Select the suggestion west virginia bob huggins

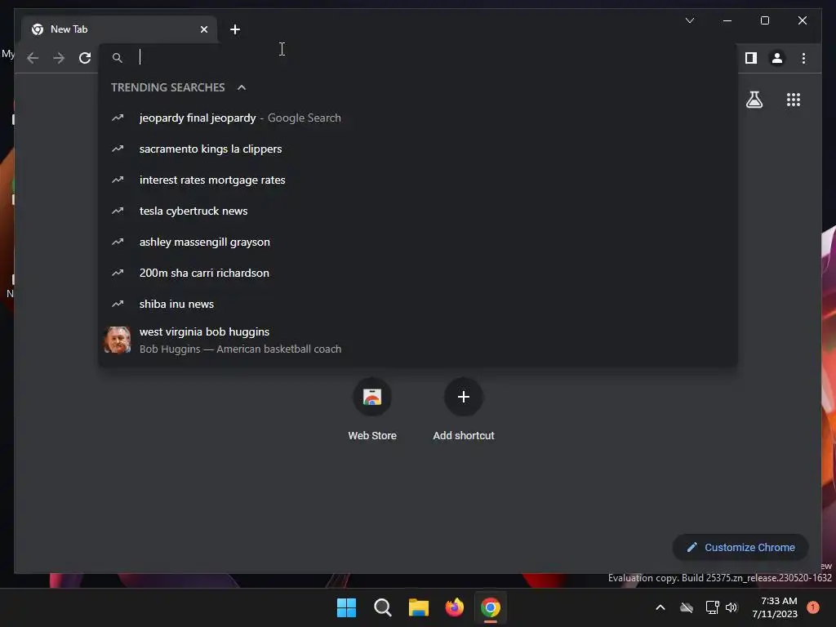pyautogui.click(x=418, y=340)
